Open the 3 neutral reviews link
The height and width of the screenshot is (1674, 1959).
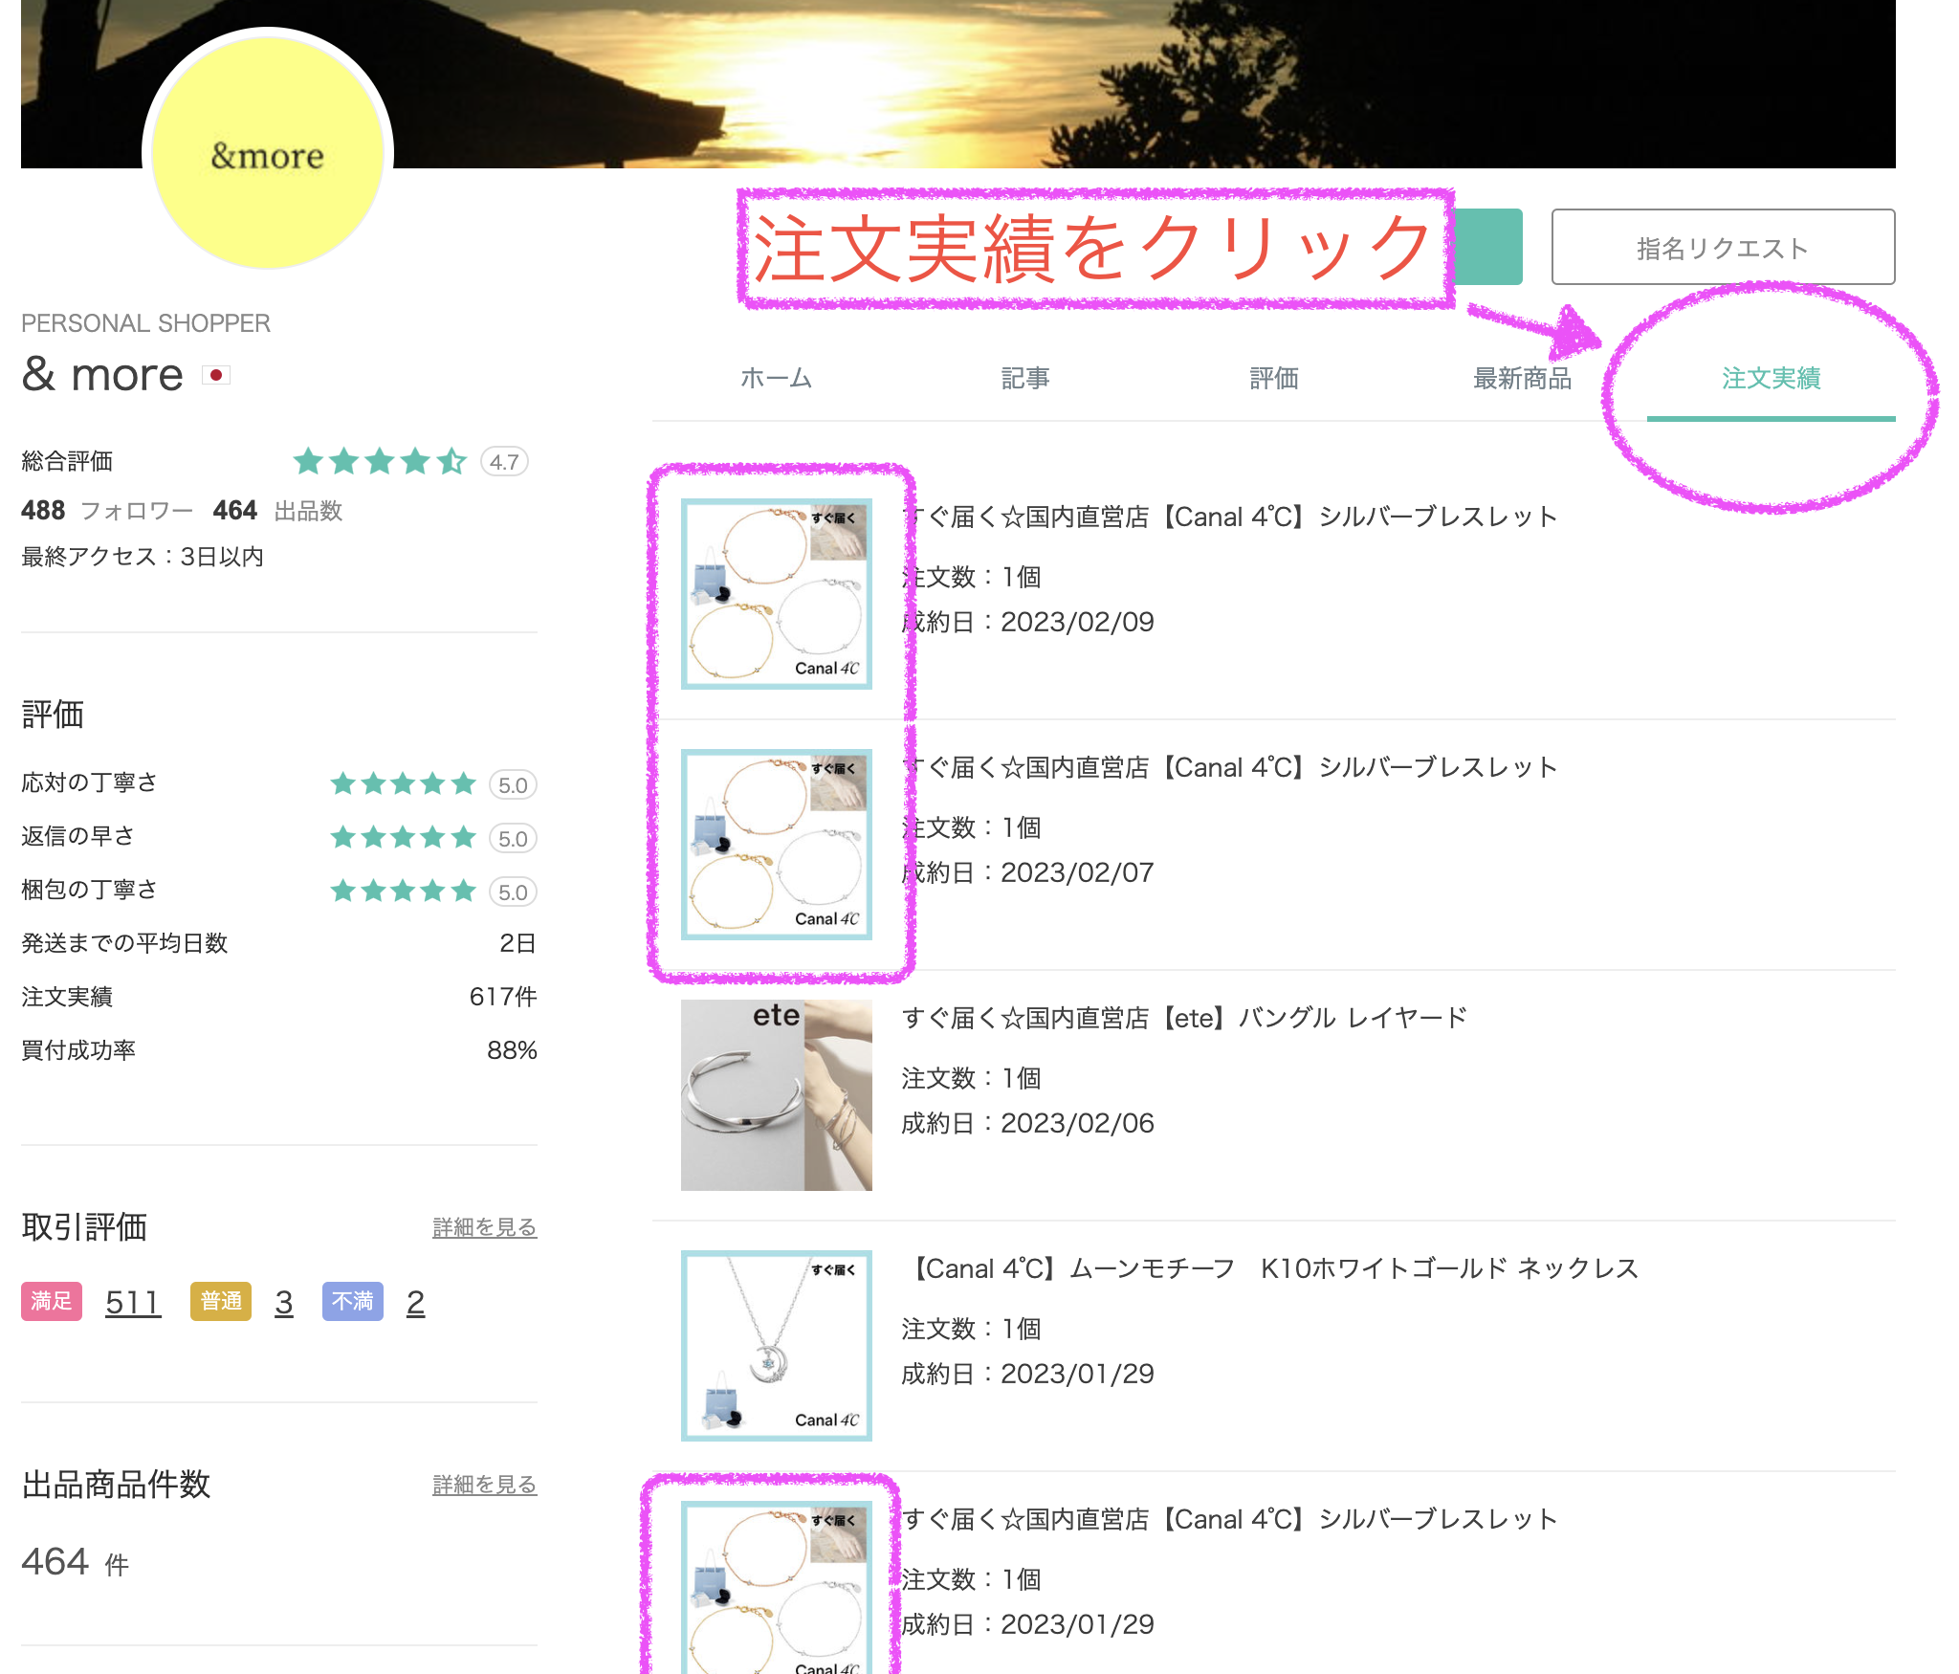284,1302
